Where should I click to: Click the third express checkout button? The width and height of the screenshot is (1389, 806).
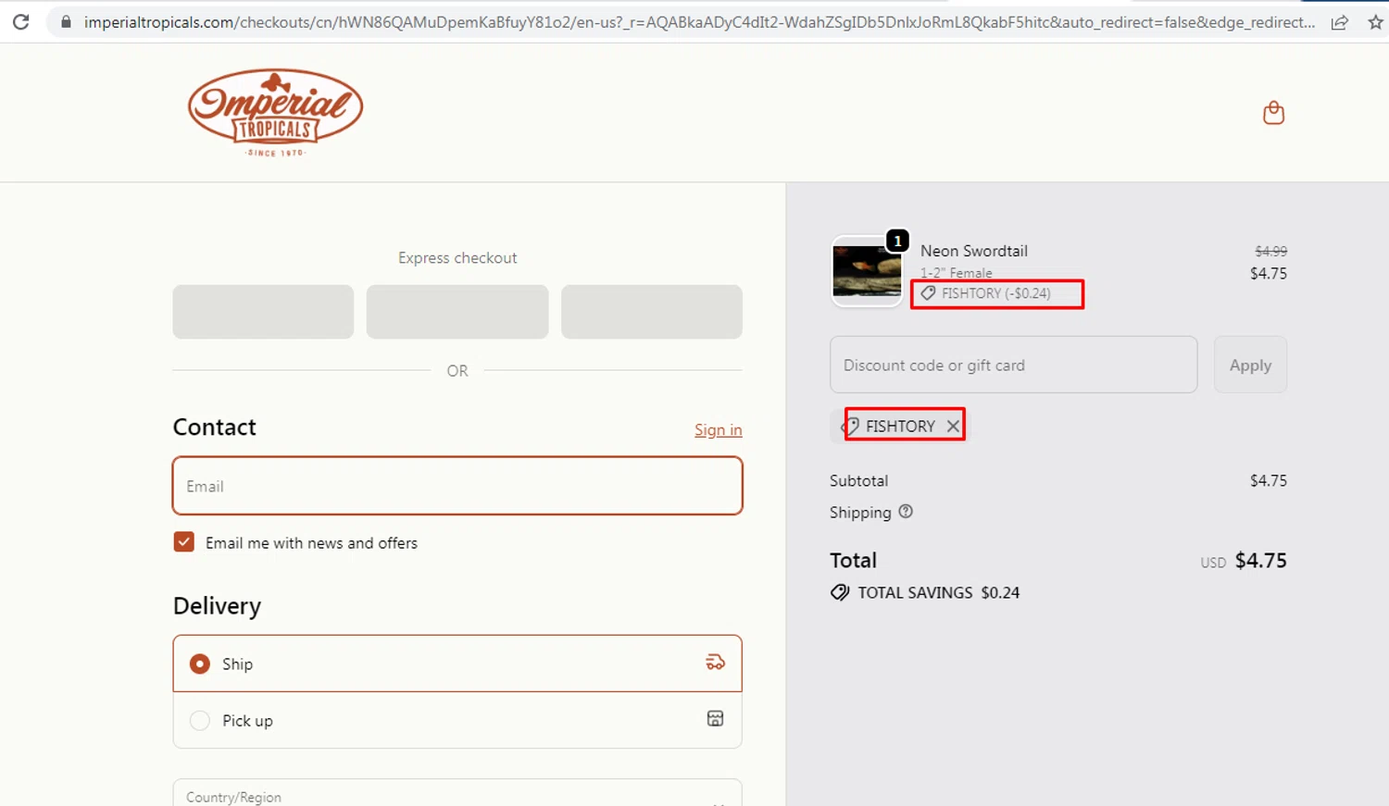(x=652, y=312)
